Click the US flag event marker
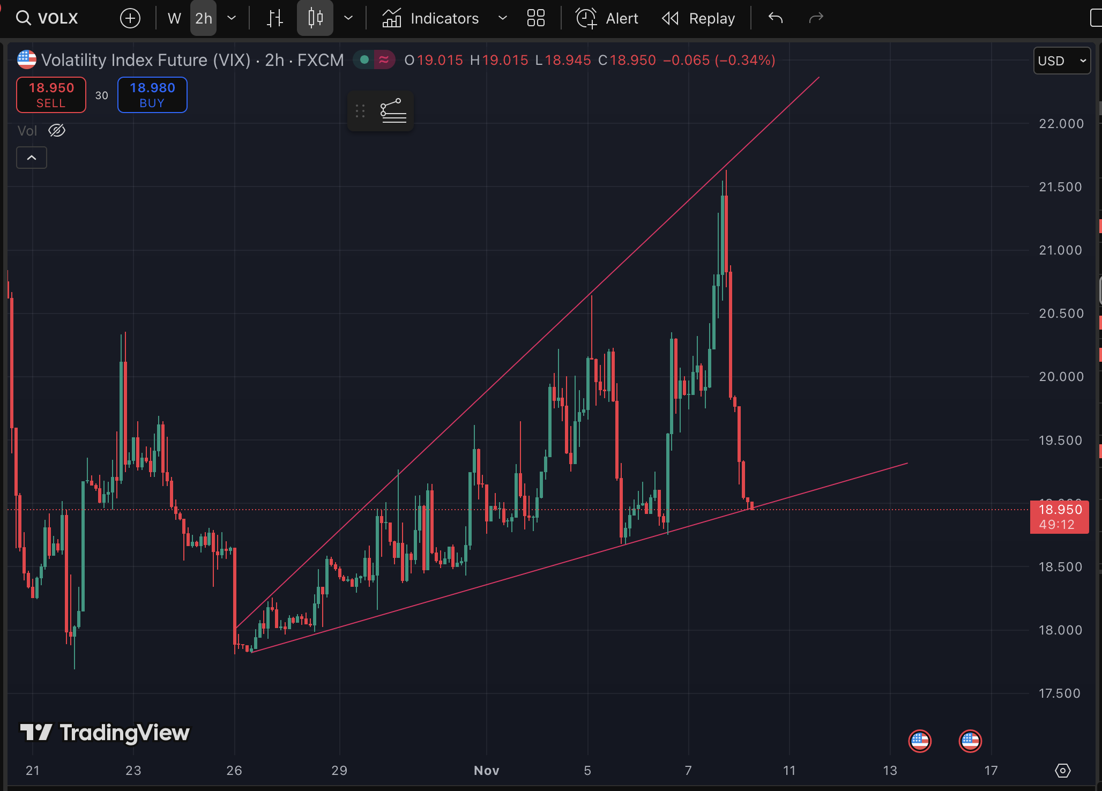Screen dimensions: 1102x791 [920, 741]
